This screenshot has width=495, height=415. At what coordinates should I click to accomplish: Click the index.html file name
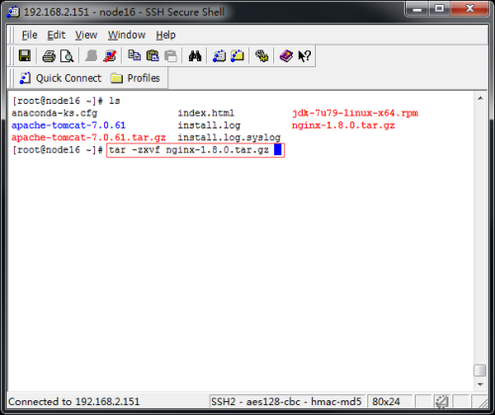[206, 114]
